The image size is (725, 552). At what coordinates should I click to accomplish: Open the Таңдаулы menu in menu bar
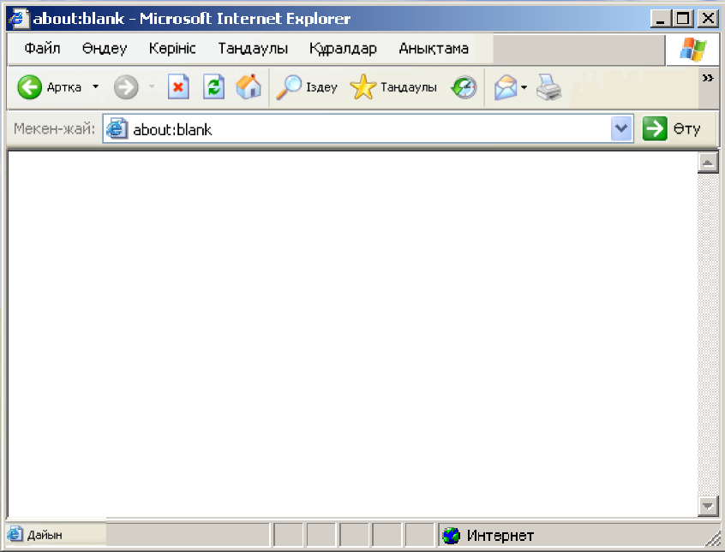click(x=253, y=48)
